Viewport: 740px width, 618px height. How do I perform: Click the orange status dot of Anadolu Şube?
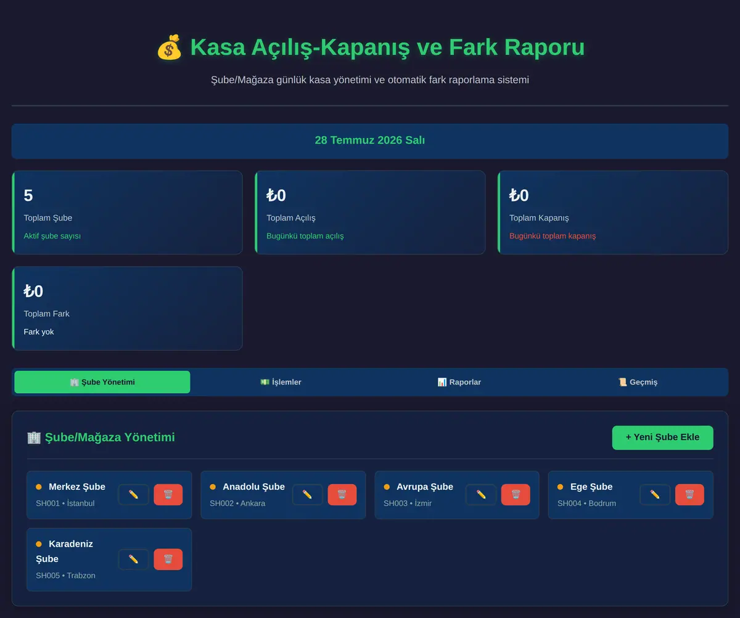pos(213,487)
